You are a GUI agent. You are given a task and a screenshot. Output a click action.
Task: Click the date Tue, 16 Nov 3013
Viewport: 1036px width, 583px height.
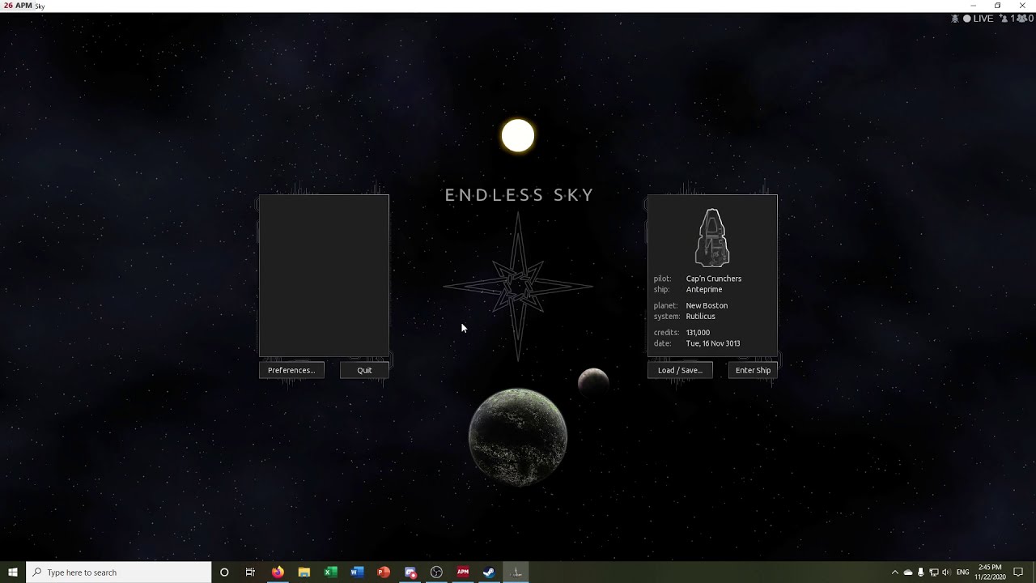pyautogui.click(x=713, y=343)
